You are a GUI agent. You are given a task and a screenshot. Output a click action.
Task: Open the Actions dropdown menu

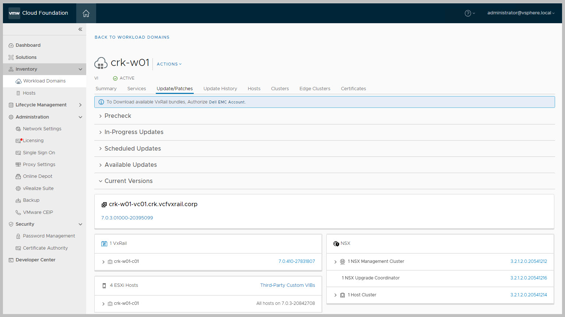coord(169,64)
